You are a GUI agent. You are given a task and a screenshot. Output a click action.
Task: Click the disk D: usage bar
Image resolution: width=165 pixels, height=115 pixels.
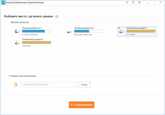point(88,31)
